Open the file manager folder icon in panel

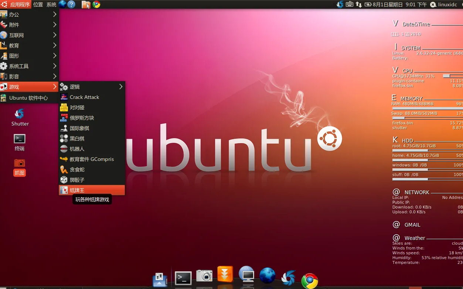click(86, 4)
